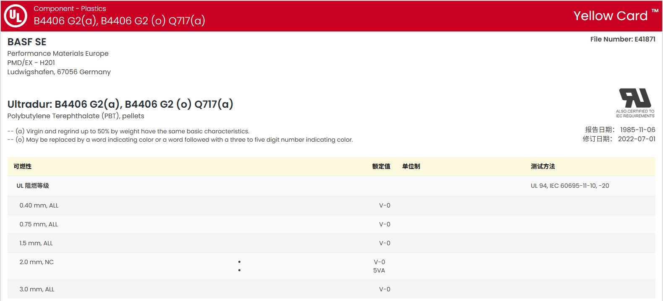Screen dimensions: 663x301
Task: Click the '单位制' column header
Action: point(411,166)
